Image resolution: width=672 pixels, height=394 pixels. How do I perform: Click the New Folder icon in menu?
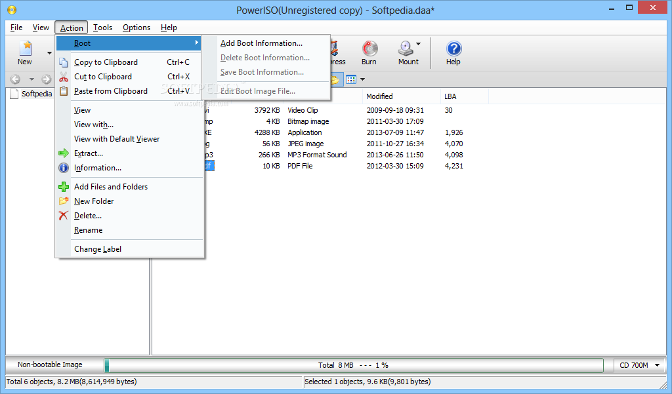[64, 201]
